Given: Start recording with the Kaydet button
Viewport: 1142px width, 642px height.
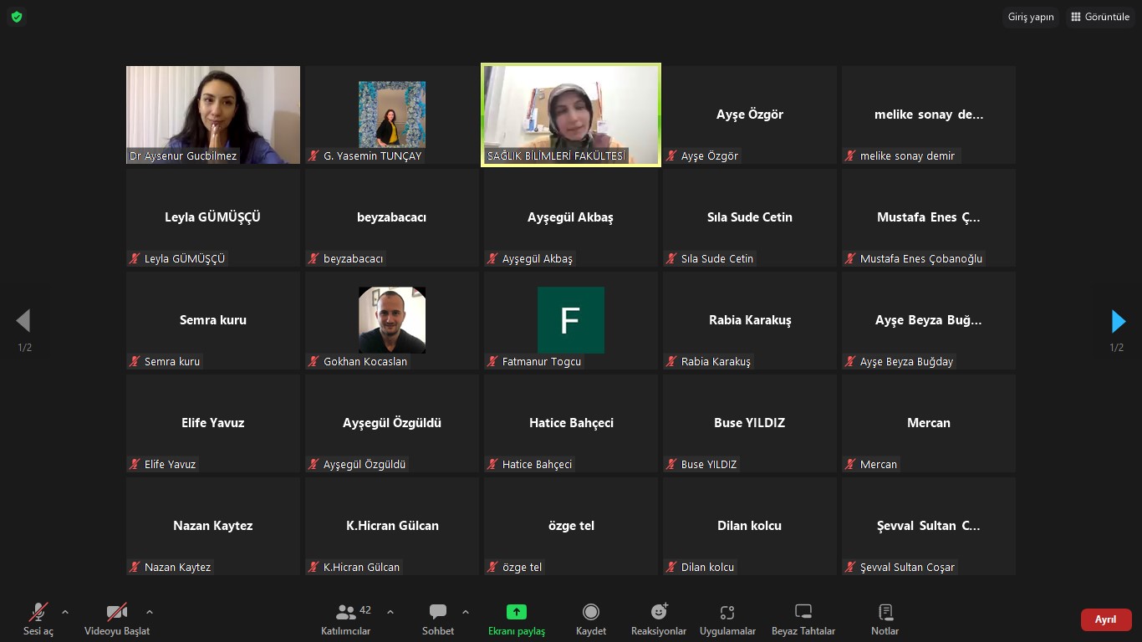Looking at the screenshot, I should [x=590, y=619].
